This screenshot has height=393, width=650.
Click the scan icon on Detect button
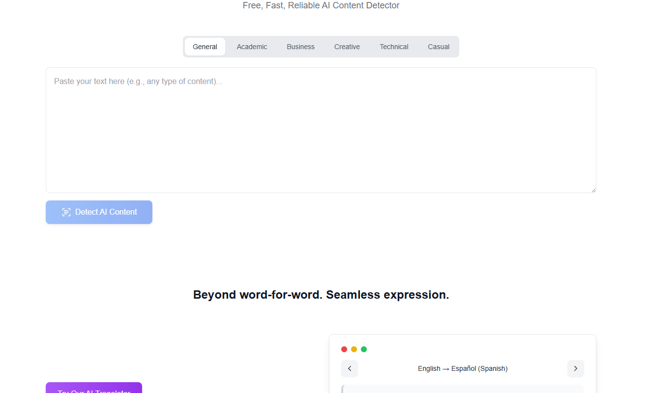(x=66, y=212)
